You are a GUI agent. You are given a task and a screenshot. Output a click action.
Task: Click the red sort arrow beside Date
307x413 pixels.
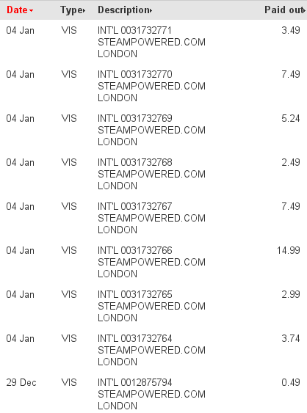31,10
